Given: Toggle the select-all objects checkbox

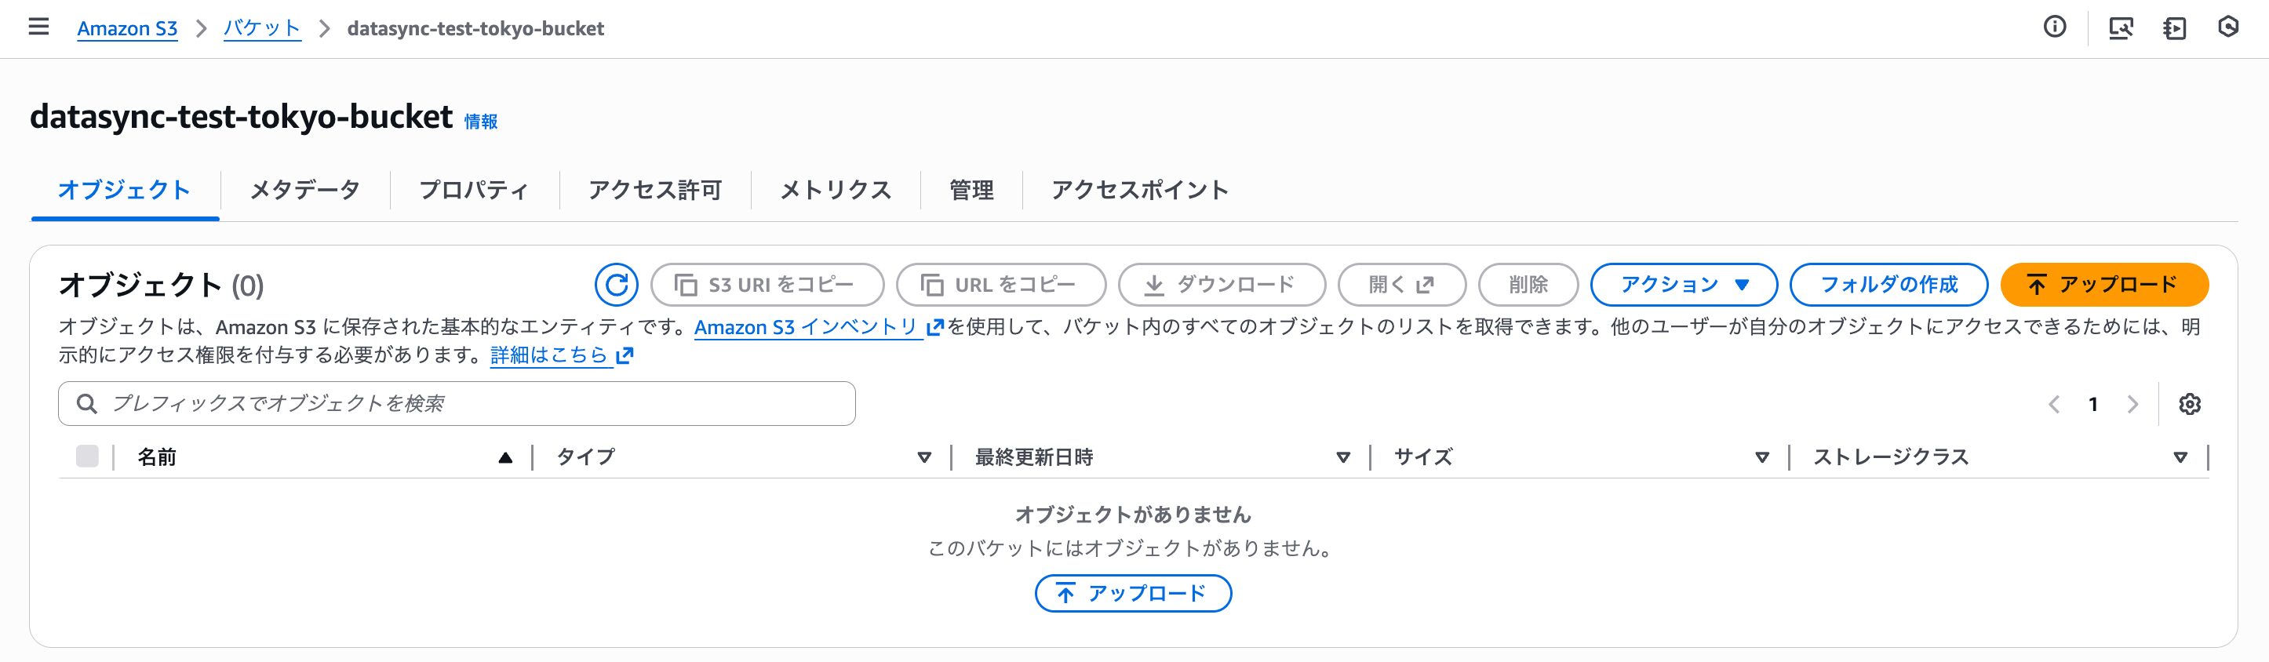Looking at the screenshot, I should [87, 456].
